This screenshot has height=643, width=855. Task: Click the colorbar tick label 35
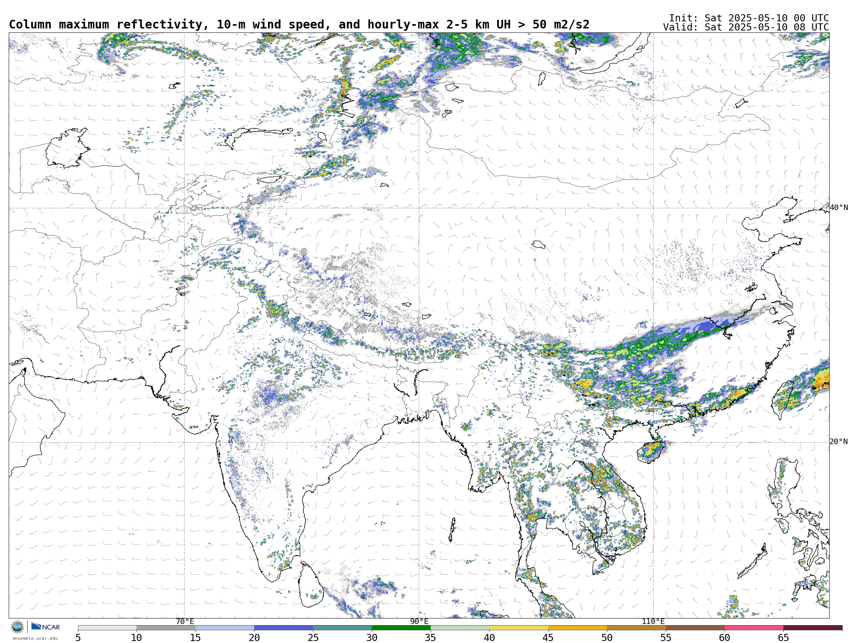click(431, 638)
